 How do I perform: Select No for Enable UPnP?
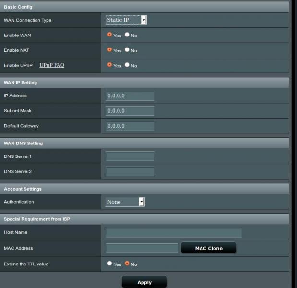point(127,65)
